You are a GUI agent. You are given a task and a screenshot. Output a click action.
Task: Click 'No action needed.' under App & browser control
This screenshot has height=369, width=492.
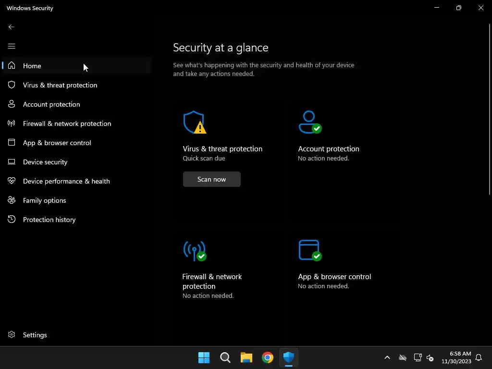tap(323, 286)
